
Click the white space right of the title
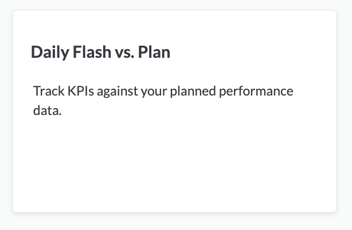[x=252, y=52]
